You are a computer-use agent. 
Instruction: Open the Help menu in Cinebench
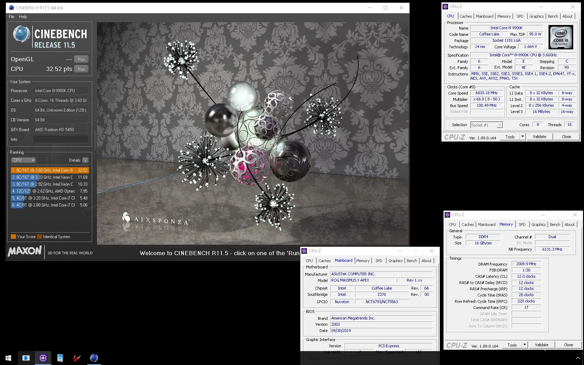pyautogui.click(x=23, y=17)
